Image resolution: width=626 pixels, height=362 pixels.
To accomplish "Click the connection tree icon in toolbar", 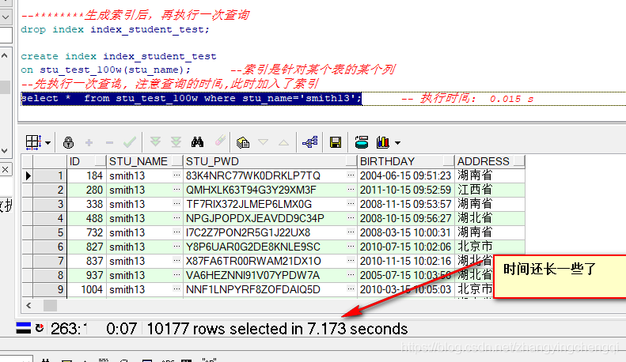I will [x=309, y=142].
